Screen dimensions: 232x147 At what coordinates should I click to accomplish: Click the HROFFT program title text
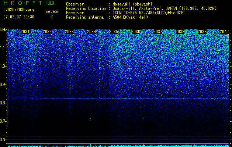[23, 3]
